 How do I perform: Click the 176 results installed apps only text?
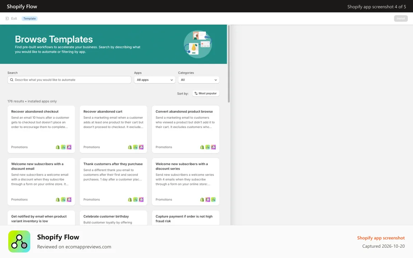[32, 101]
